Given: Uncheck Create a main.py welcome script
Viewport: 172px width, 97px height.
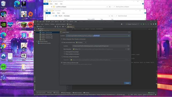Looking at the screenshot, I should pos(62,63).
